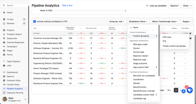
Task: Click the Outreach Stats chart icon
Action: pos(4,81)
